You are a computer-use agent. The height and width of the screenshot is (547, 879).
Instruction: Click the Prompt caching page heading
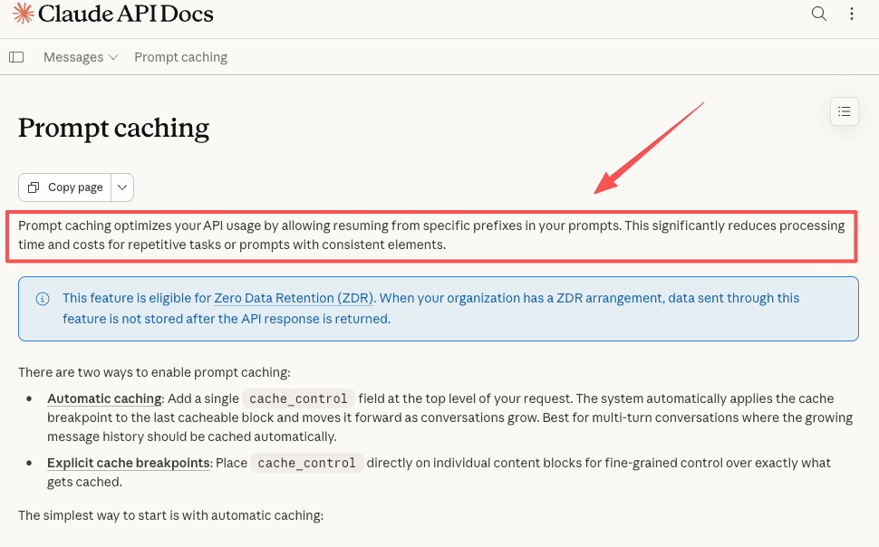pos(114,128)
